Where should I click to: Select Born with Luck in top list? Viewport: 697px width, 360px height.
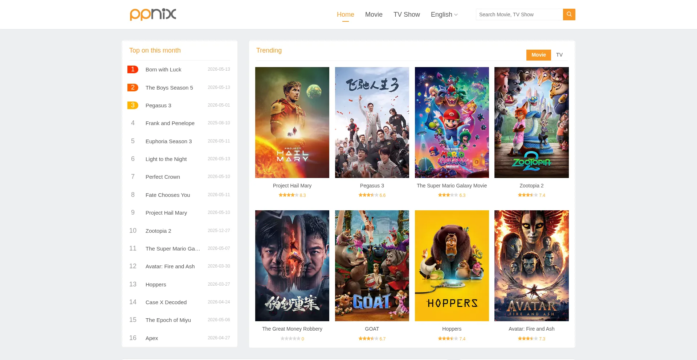coord(163,70)
